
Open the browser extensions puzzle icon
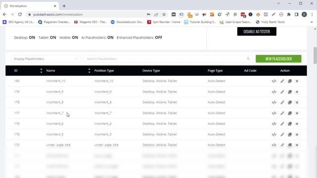pyautogui.click(x=289, y=14)
